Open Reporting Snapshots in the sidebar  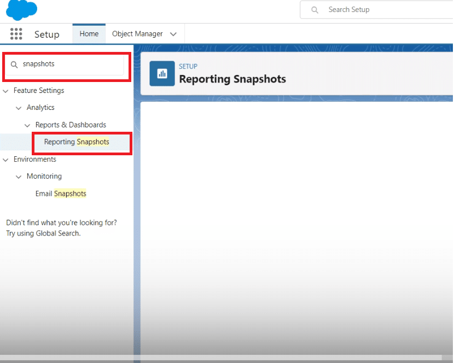pos(77,142)
